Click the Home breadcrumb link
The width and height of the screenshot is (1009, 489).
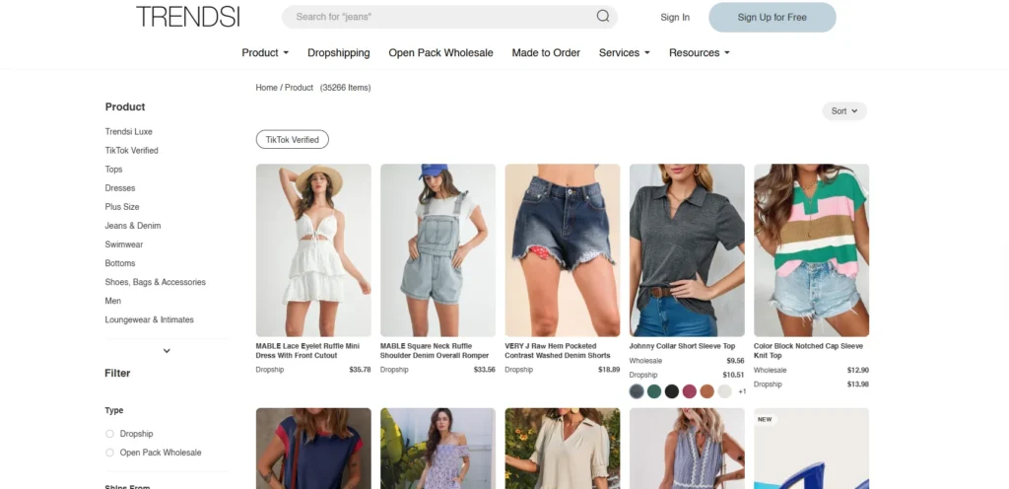click(x=266, y=88)
